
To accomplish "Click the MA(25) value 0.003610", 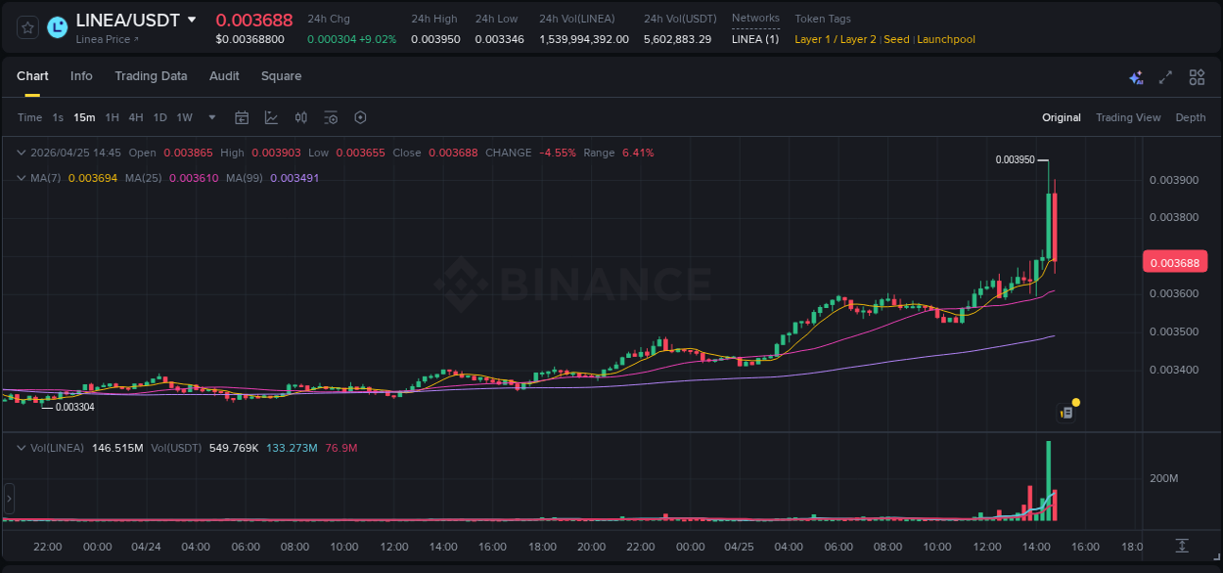I will (194, 178).
